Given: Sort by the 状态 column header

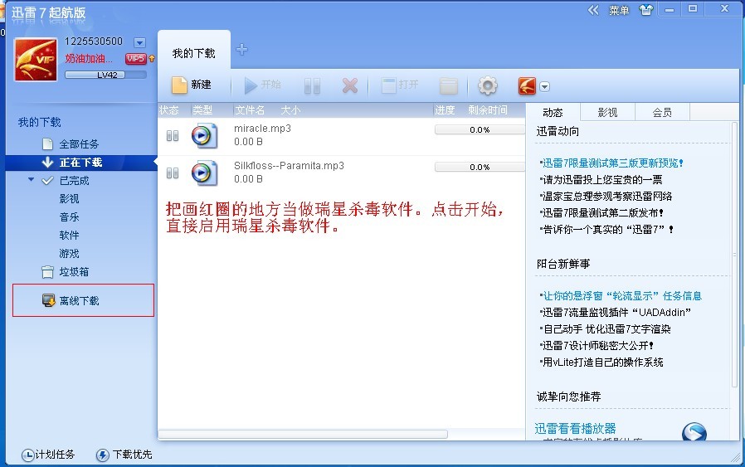Looking at the screenshot, I should click(x=169, y=110).
